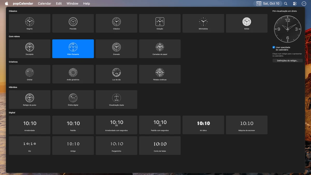This screenshot has height=175, width=311.
Task: Pick the Pergaminho digital clock
Action: coord(116,146)
